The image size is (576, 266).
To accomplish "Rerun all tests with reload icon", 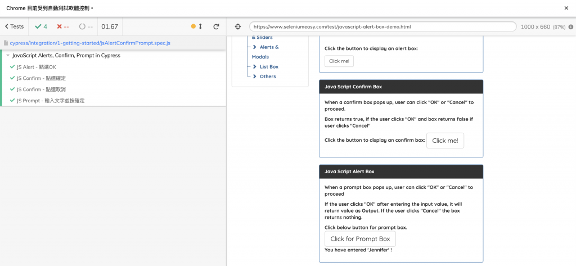I will [216, 26].
